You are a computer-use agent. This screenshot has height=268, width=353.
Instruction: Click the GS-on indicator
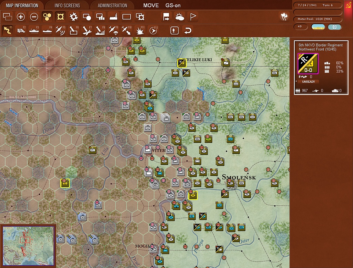pos(173,6)
